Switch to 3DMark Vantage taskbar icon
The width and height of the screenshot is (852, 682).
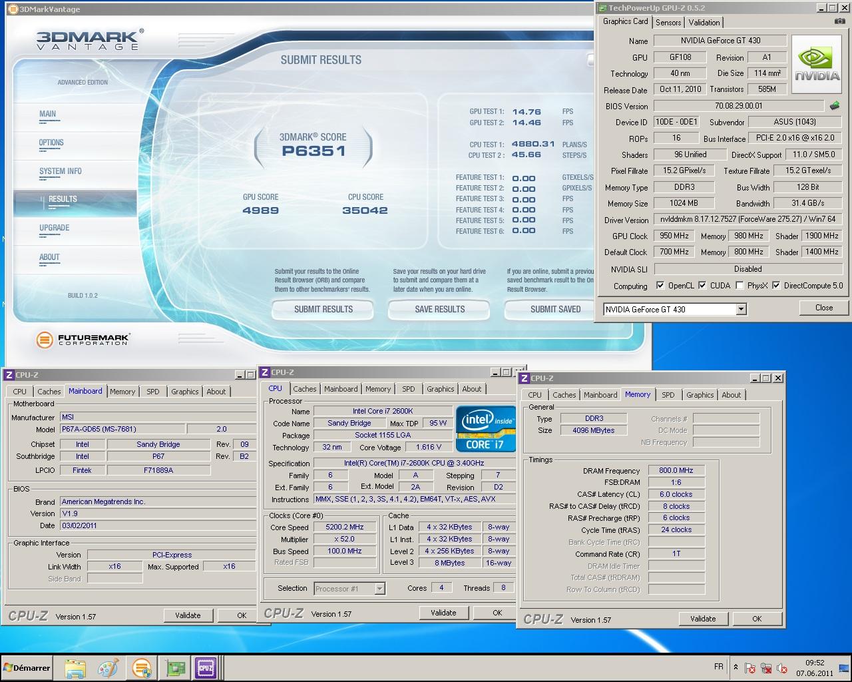coord(141,667)
